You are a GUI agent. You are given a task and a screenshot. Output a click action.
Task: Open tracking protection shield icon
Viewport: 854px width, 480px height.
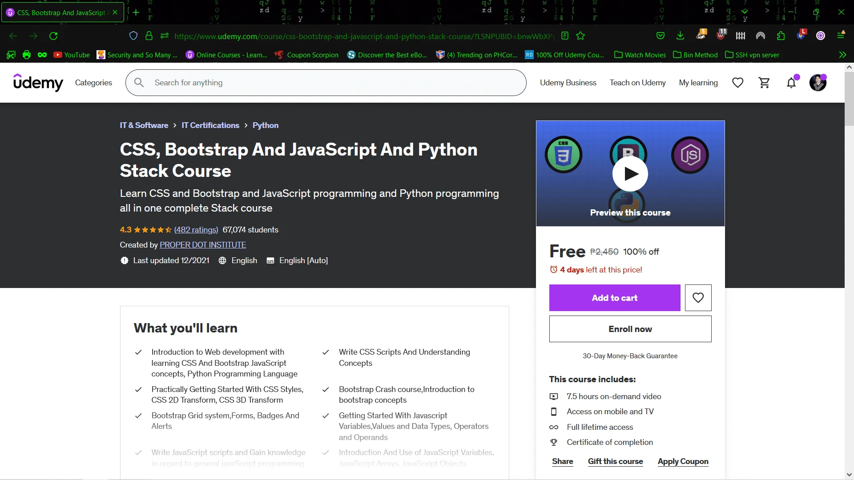click(133, 36)
